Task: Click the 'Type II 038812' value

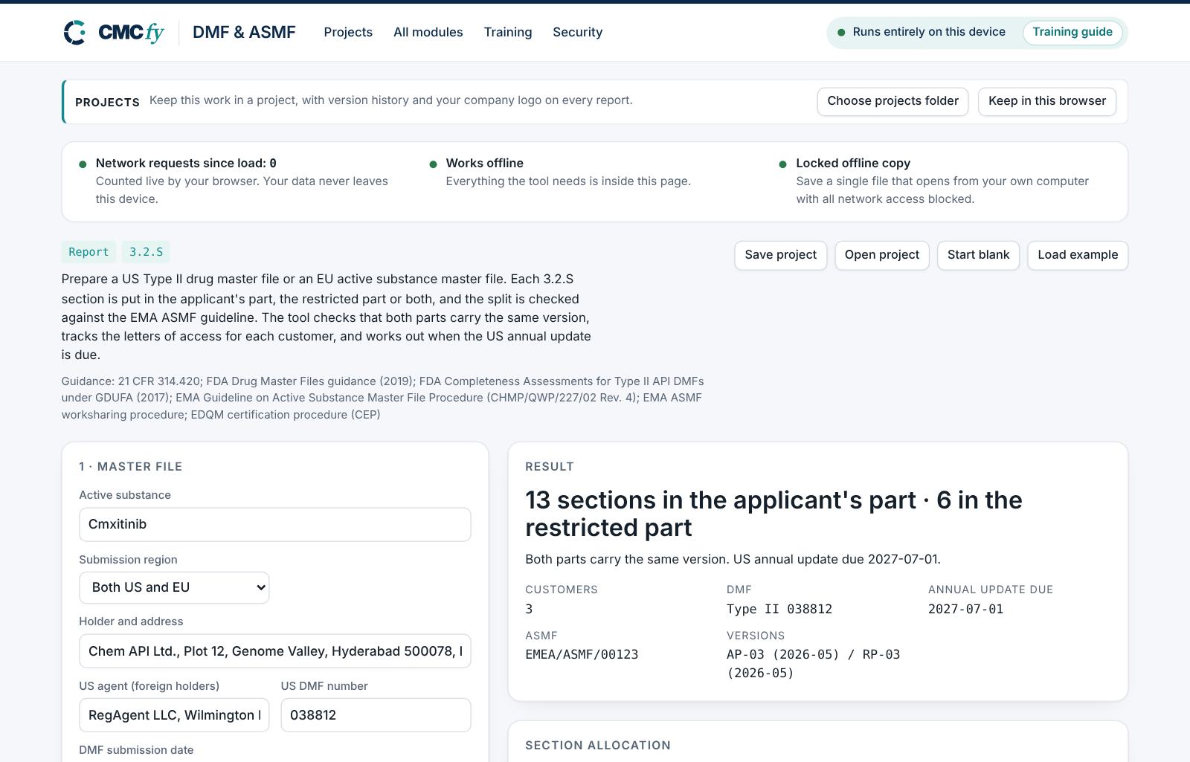Action: pos(779,609)
